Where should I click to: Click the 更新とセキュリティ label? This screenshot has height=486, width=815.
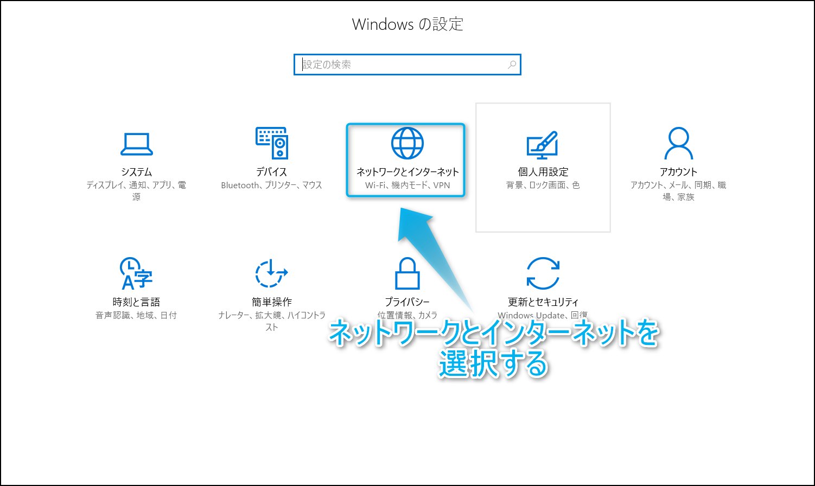543,302
